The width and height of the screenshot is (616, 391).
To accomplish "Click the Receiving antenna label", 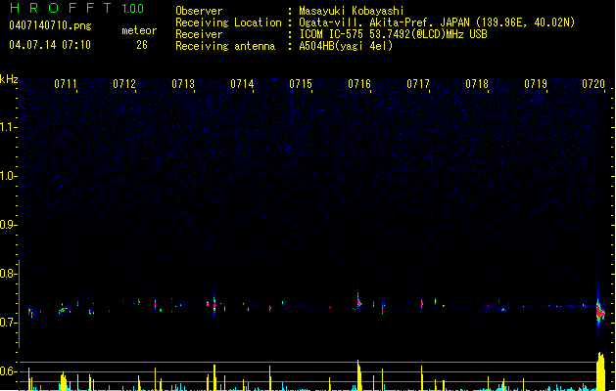I will (x=225, y=46).
